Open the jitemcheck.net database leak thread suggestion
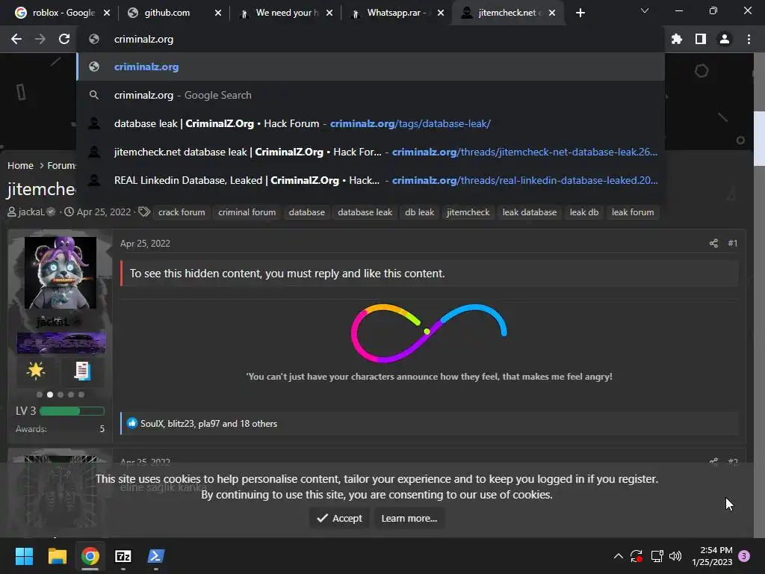This screenshot has height=574, width=765. click(371, 152)
